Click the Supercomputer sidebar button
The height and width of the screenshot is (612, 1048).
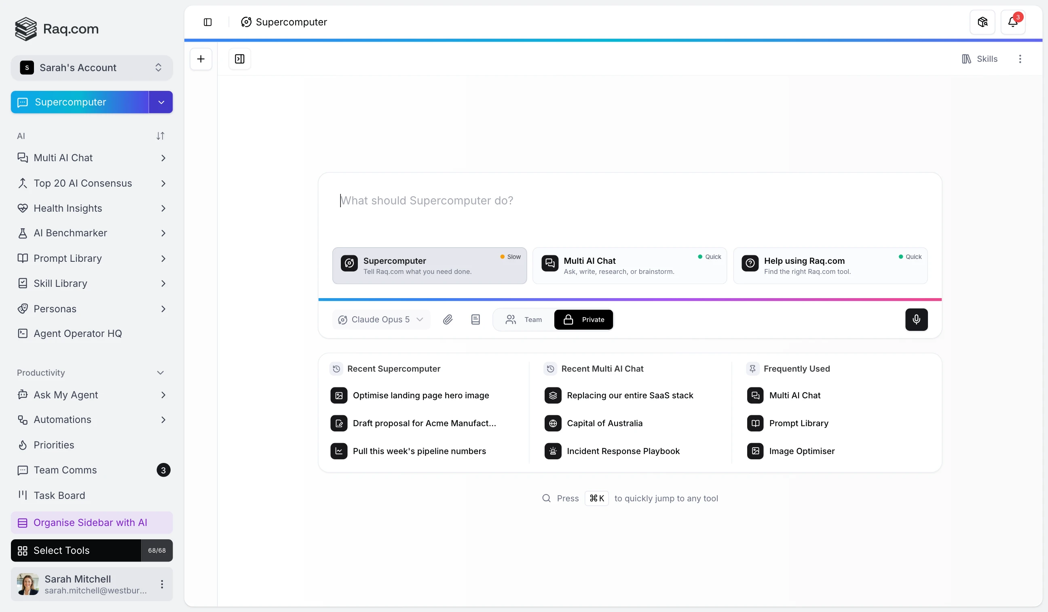[80, 102]
